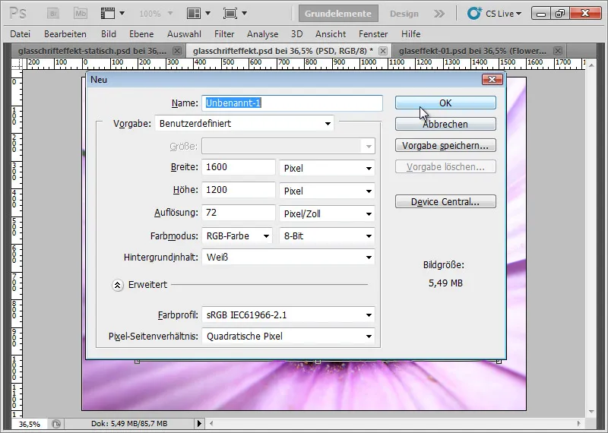The image size is (608, 433).
Task: Click the Dok: 5,49 MB/85,7 MB status text
Action: (129, 424)
